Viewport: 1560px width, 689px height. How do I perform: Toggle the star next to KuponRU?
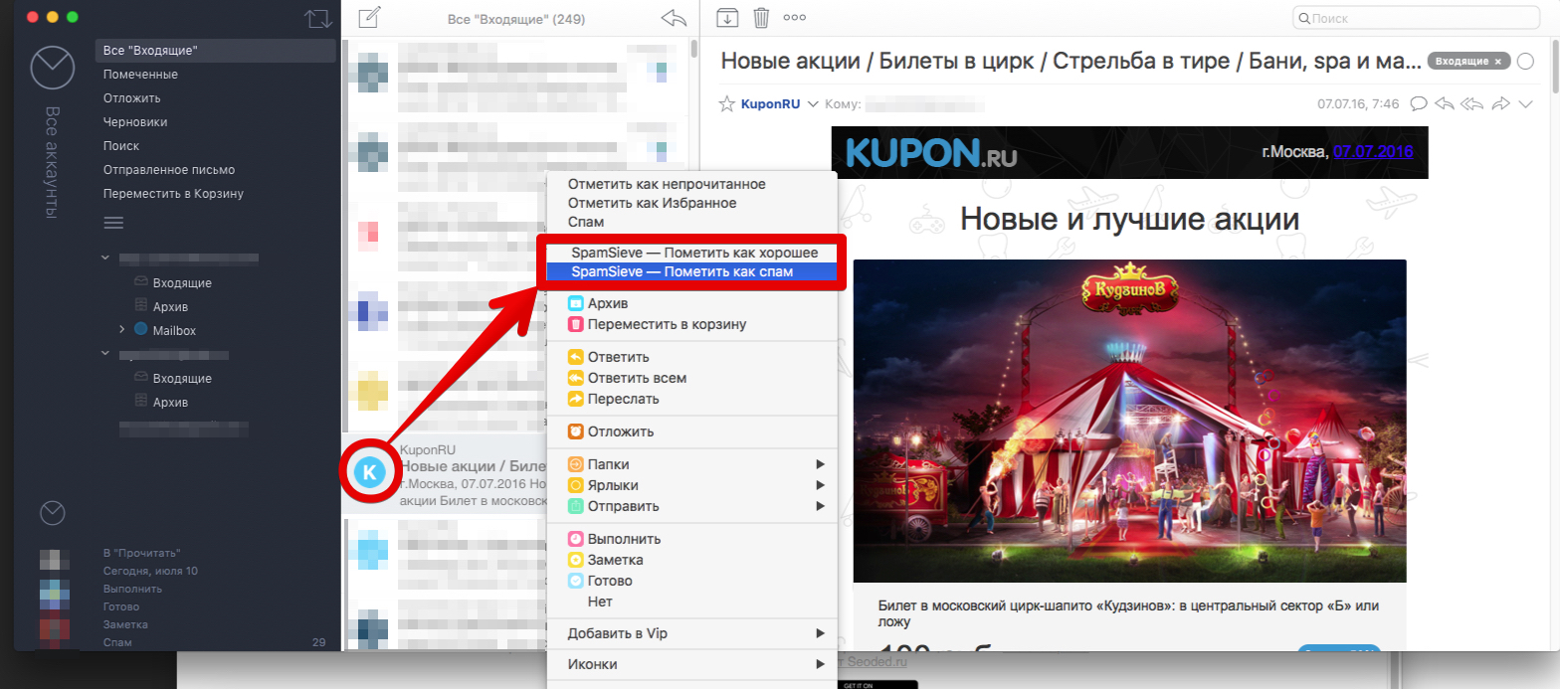727,104
